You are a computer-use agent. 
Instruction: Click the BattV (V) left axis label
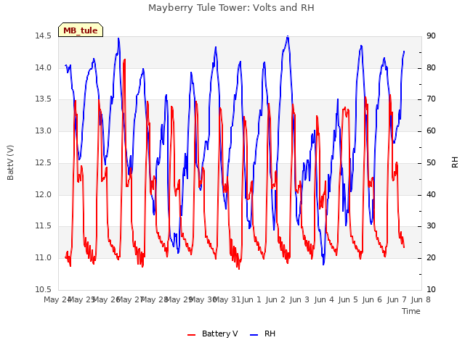click(x=10, y=162)
